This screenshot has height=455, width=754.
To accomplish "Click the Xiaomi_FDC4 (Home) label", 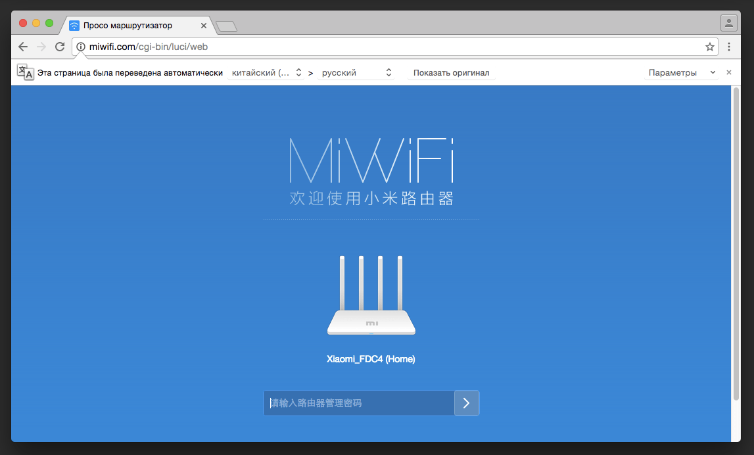I will point(371,359).
